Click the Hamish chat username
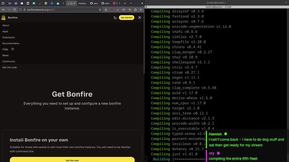This screenshot has width=289, height=162. click(x=215, y=134)
